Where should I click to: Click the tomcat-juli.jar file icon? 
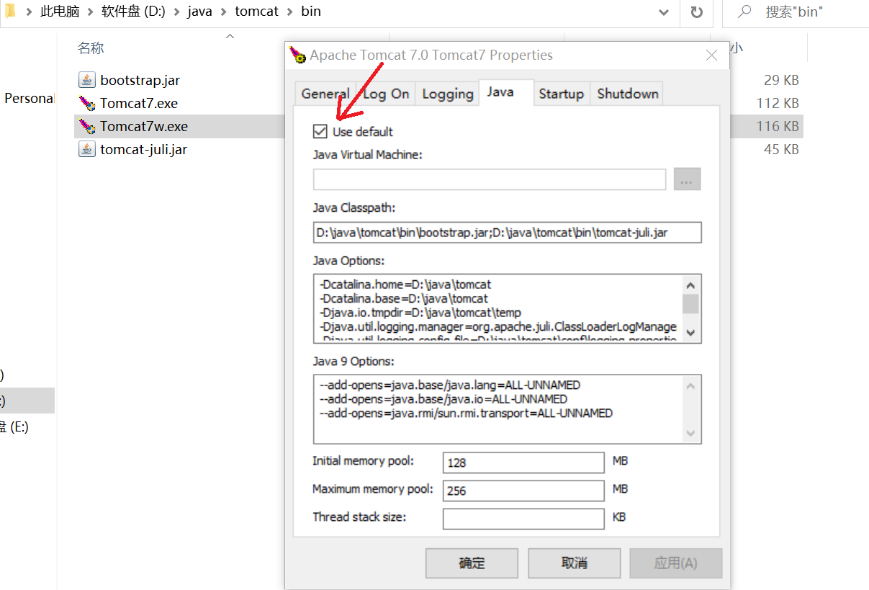[86, 149]
